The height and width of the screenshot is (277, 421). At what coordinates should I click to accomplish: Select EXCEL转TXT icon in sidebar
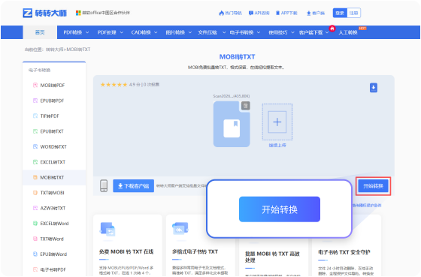pos(35,162)
